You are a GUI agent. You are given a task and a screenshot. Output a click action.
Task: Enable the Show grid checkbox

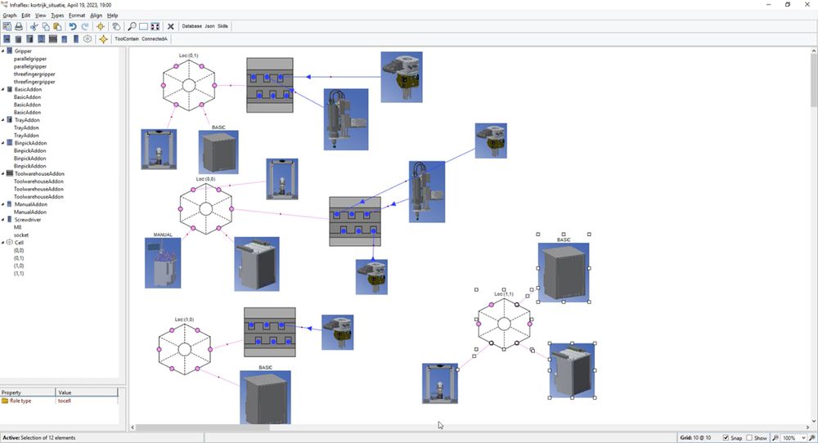tap(749, 438)
